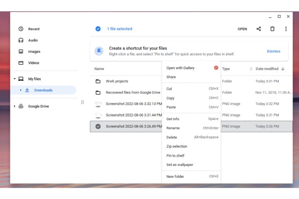Click the OPEN button

pos(242,29)
